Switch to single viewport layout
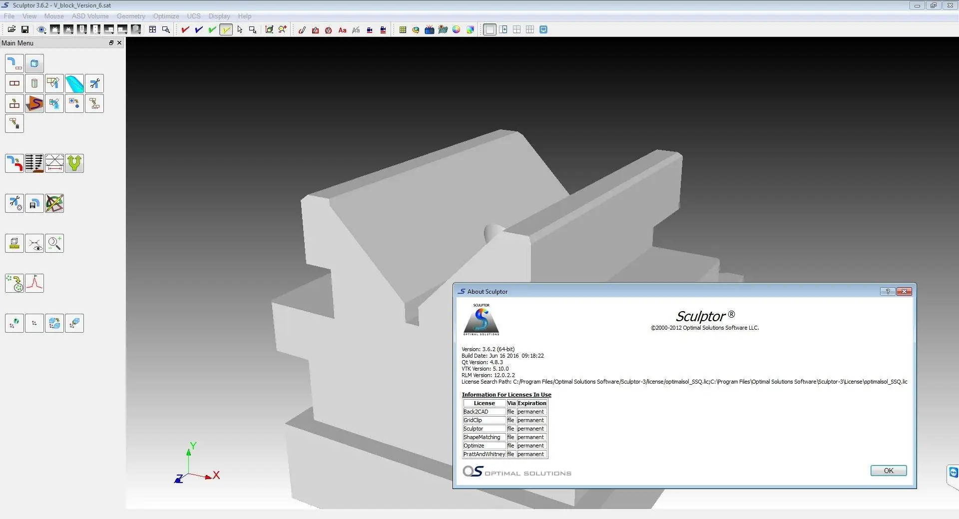The height and width of the screenshot is (519, 959). tap(490, 29)
